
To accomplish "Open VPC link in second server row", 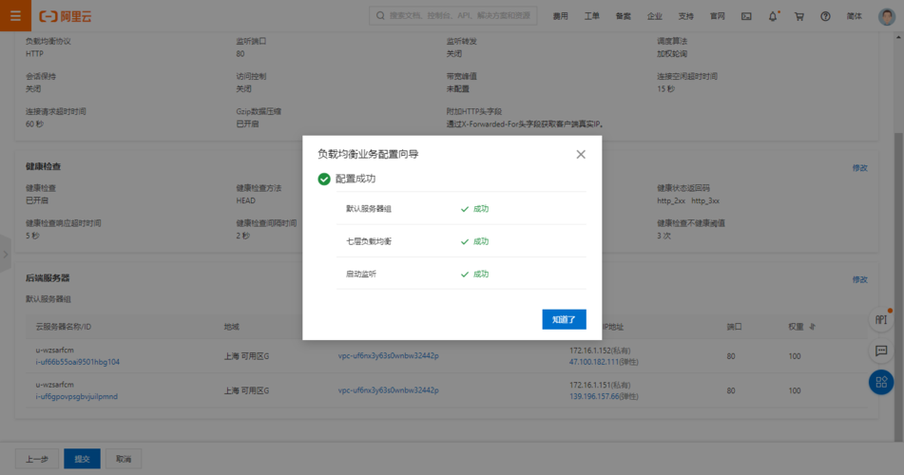I will point(388,390).
